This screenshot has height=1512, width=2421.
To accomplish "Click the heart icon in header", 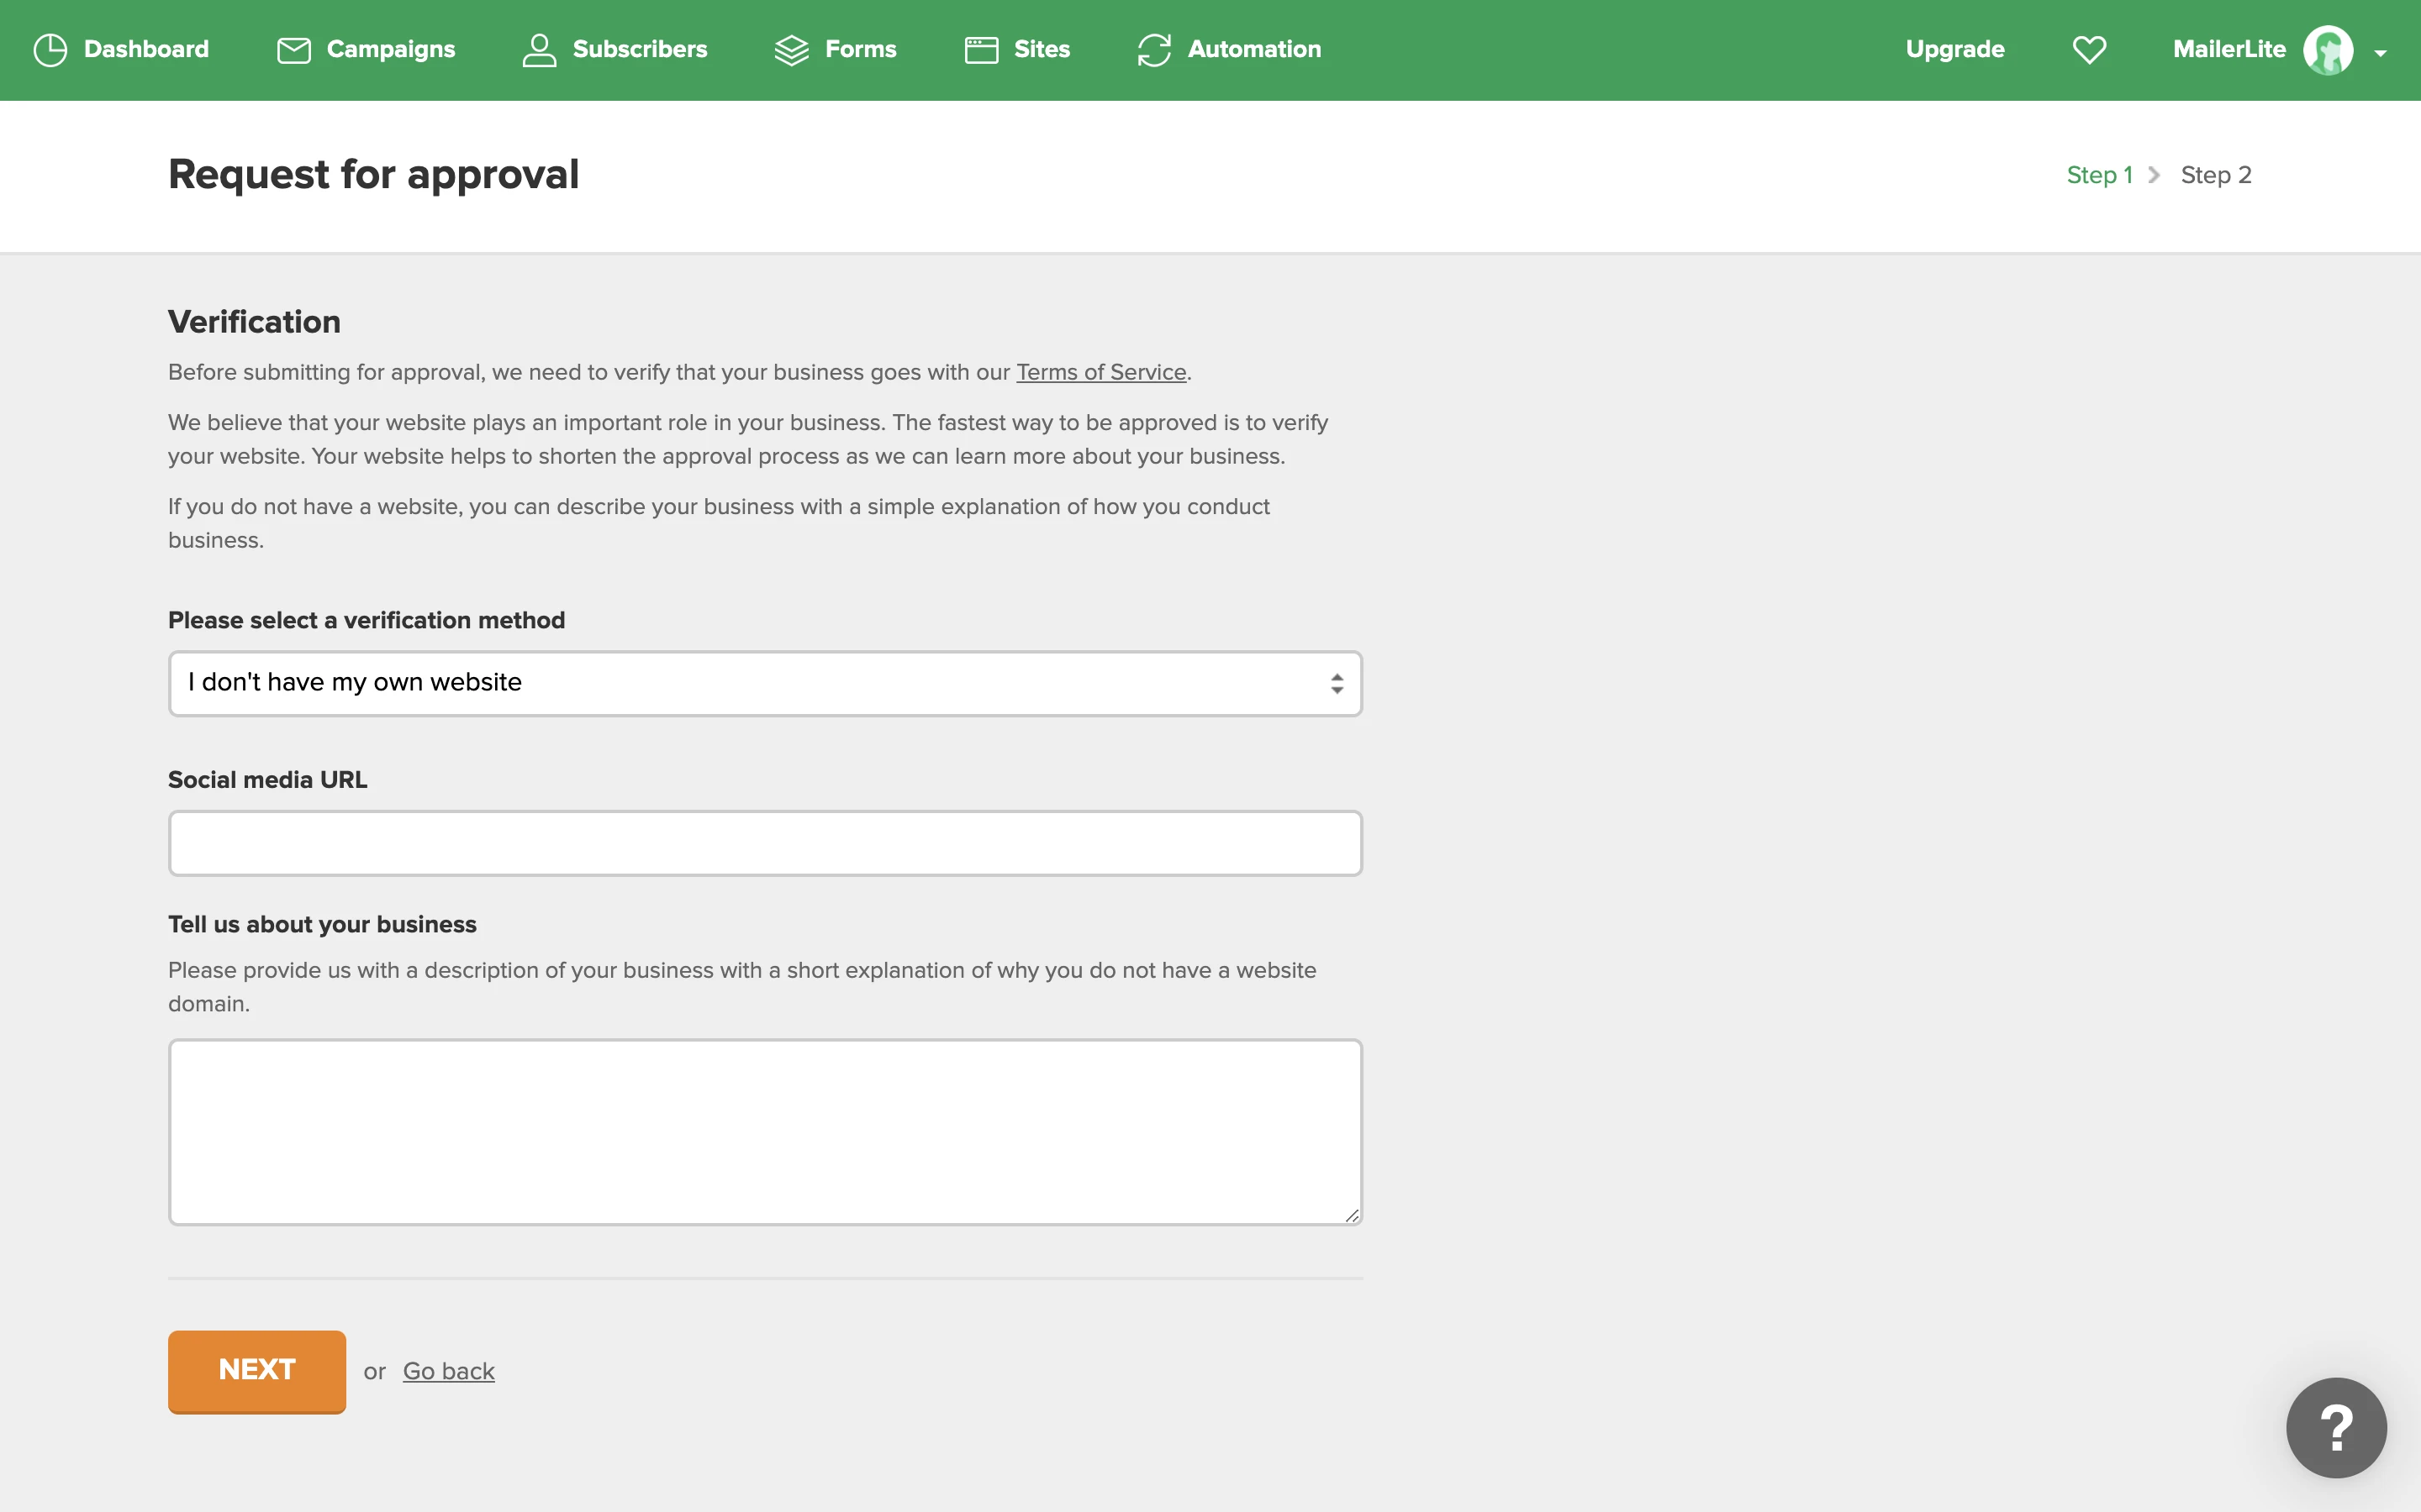I will (x=2089, y=50).
